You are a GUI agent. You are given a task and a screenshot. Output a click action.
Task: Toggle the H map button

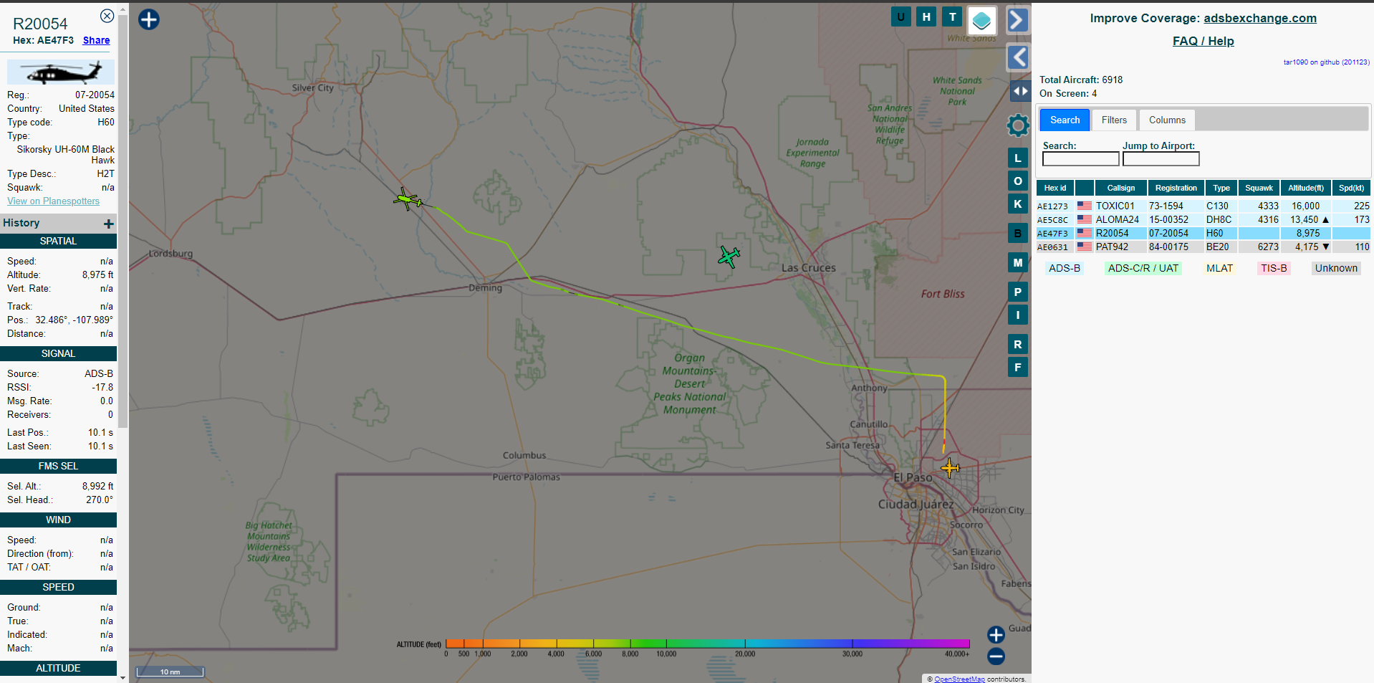[927, 16]
